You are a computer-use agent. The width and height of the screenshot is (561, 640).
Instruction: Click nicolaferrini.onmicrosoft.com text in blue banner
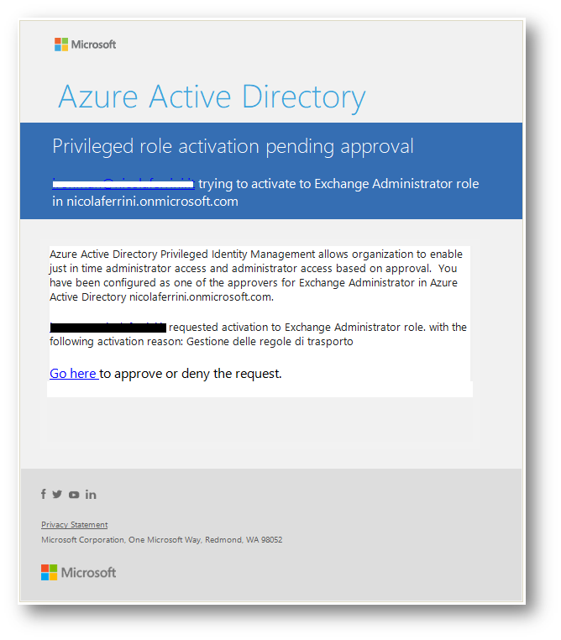pyautogui.click(x=152, y=202)
